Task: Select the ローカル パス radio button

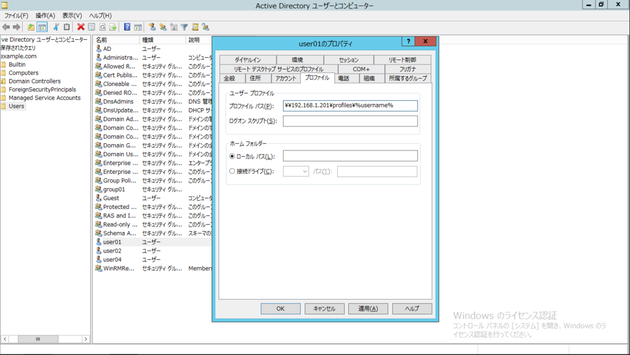Action: click(x=232, y=157)
